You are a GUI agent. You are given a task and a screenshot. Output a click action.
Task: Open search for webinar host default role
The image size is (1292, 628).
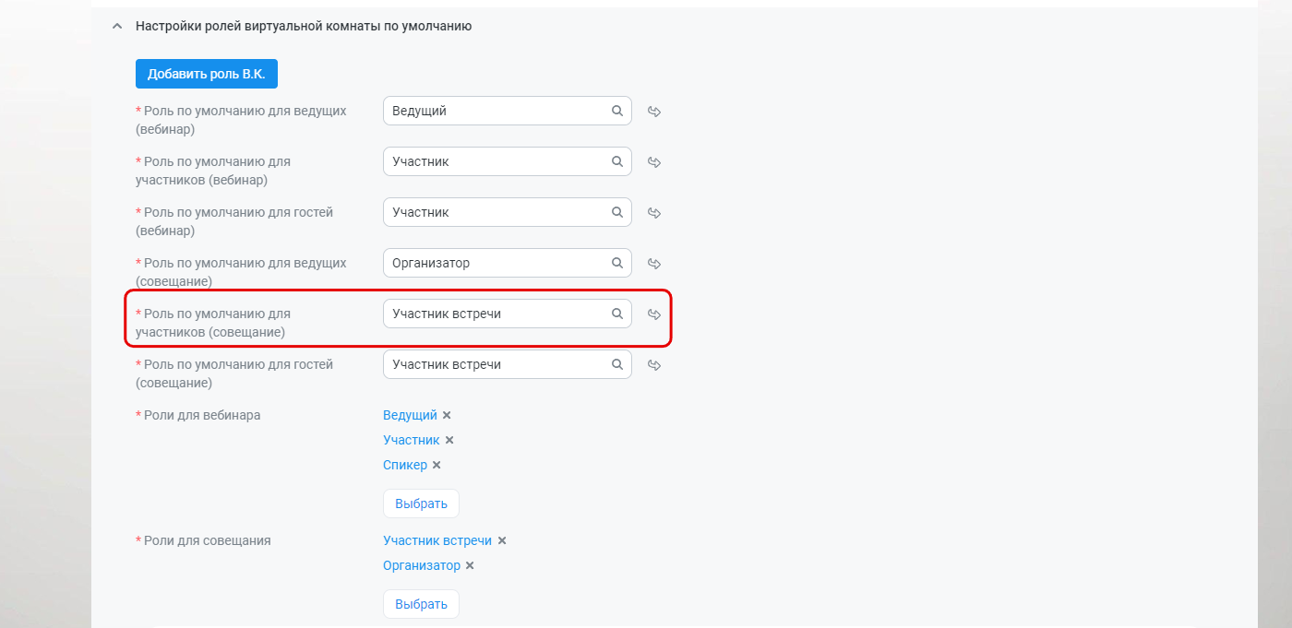pos(617,111)
